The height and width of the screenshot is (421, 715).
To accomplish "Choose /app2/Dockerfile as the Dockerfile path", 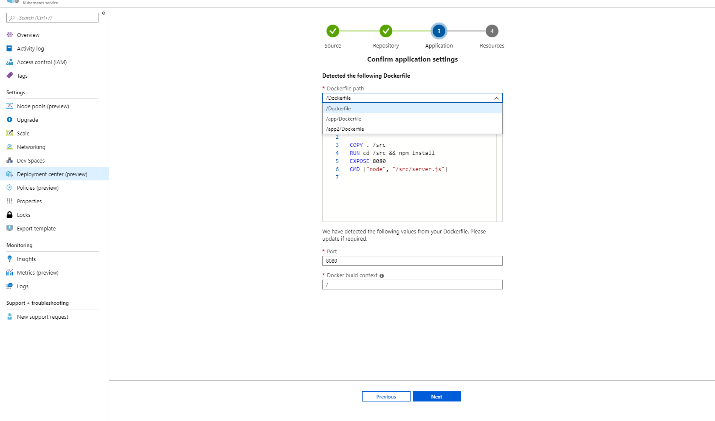I will pos(345,129).
